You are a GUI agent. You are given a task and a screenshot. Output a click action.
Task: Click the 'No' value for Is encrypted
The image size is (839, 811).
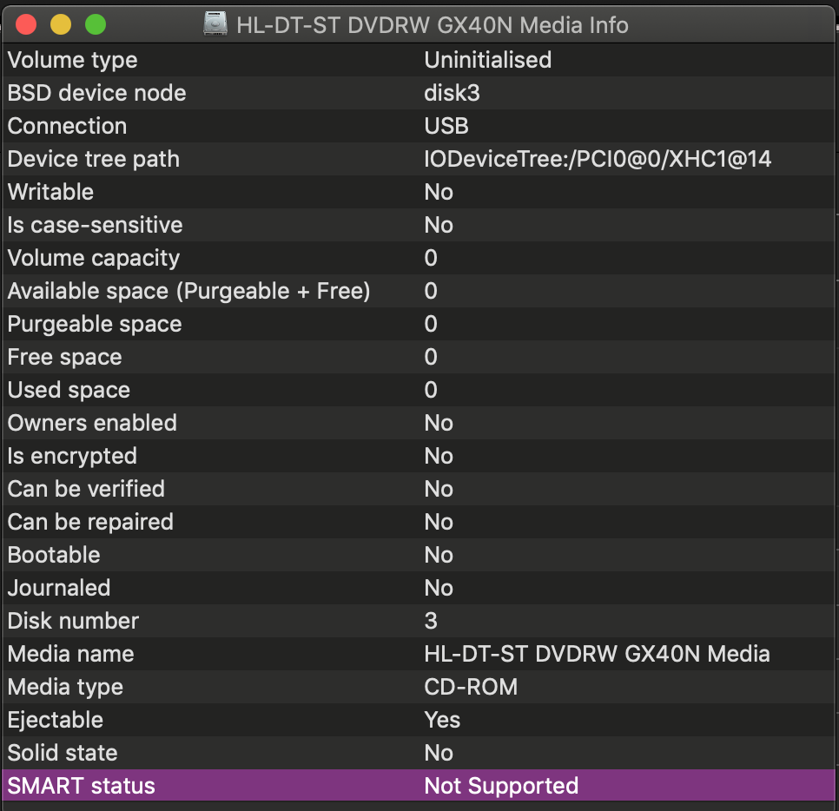[439, 457]
